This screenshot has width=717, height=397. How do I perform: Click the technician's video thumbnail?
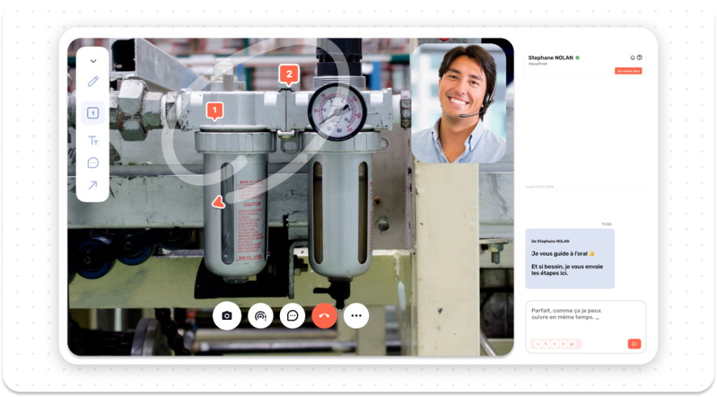[x=459, y=103]
